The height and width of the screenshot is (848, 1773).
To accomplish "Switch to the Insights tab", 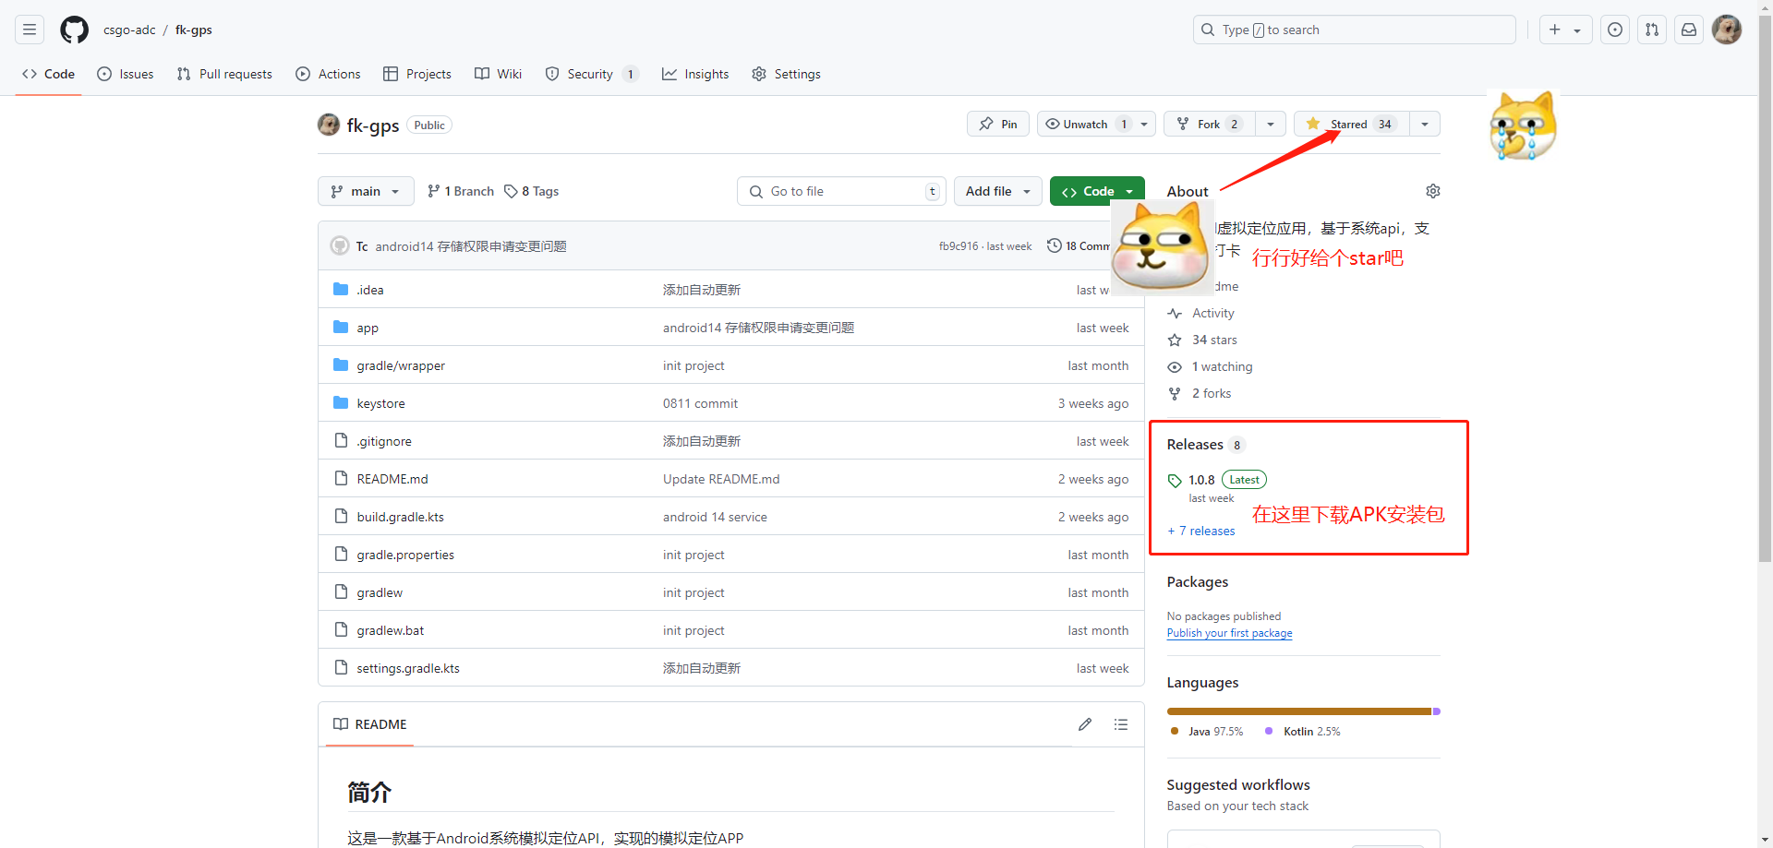I will [695, 74].
